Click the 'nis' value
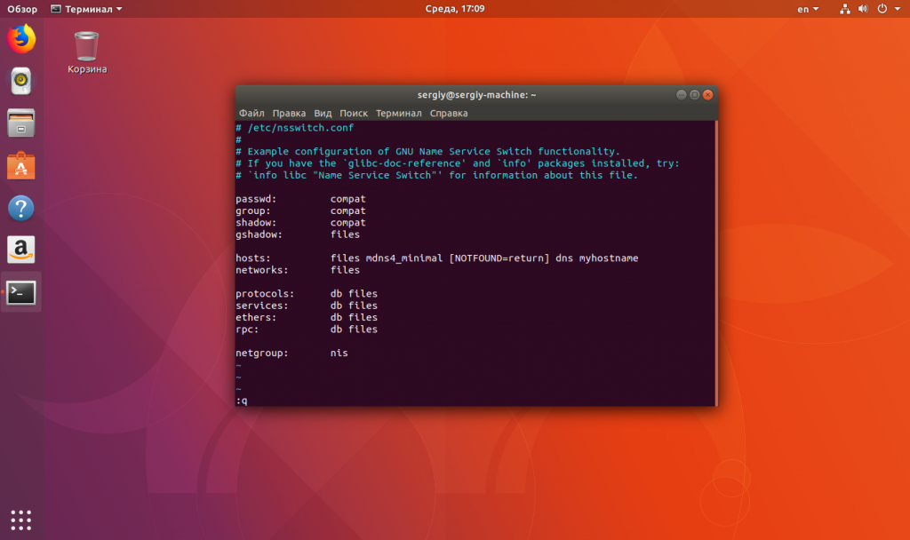The height and width of the screenshot is (540, 910). pyautogui.click(x=339, y=353)
